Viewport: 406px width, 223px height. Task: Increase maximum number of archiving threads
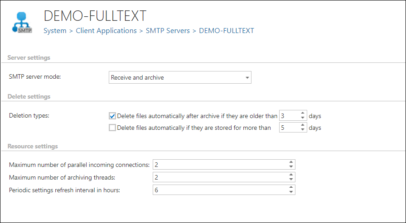point(291,175)
